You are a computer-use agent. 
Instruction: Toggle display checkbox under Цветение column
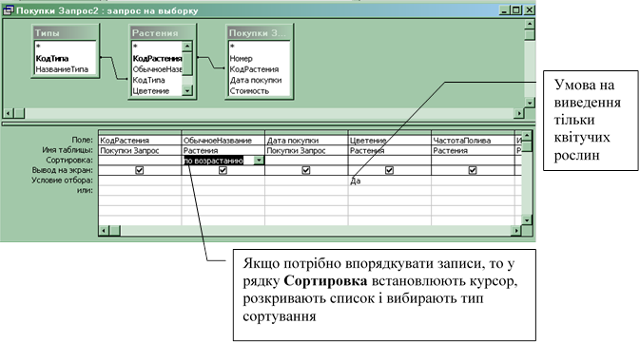click(x=389, y=170)
